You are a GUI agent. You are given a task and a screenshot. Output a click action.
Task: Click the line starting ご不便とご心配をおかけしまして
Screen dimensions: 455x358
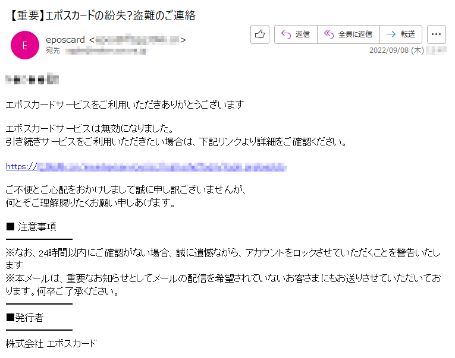coord(126,190)
